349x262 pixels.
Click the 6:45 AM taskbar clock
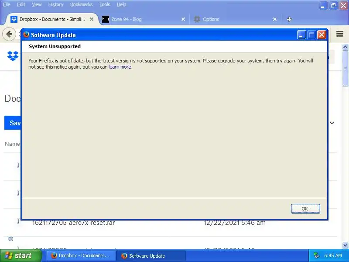coord(333,255)
